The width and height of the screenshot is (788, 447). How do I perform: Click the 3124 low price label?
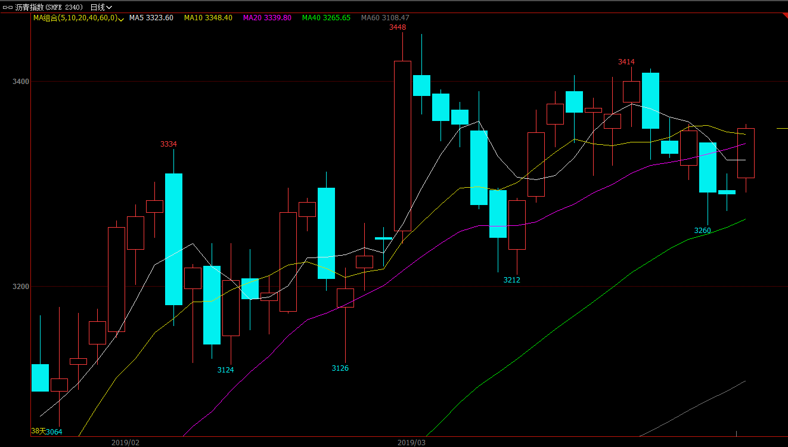pos(225,370)
